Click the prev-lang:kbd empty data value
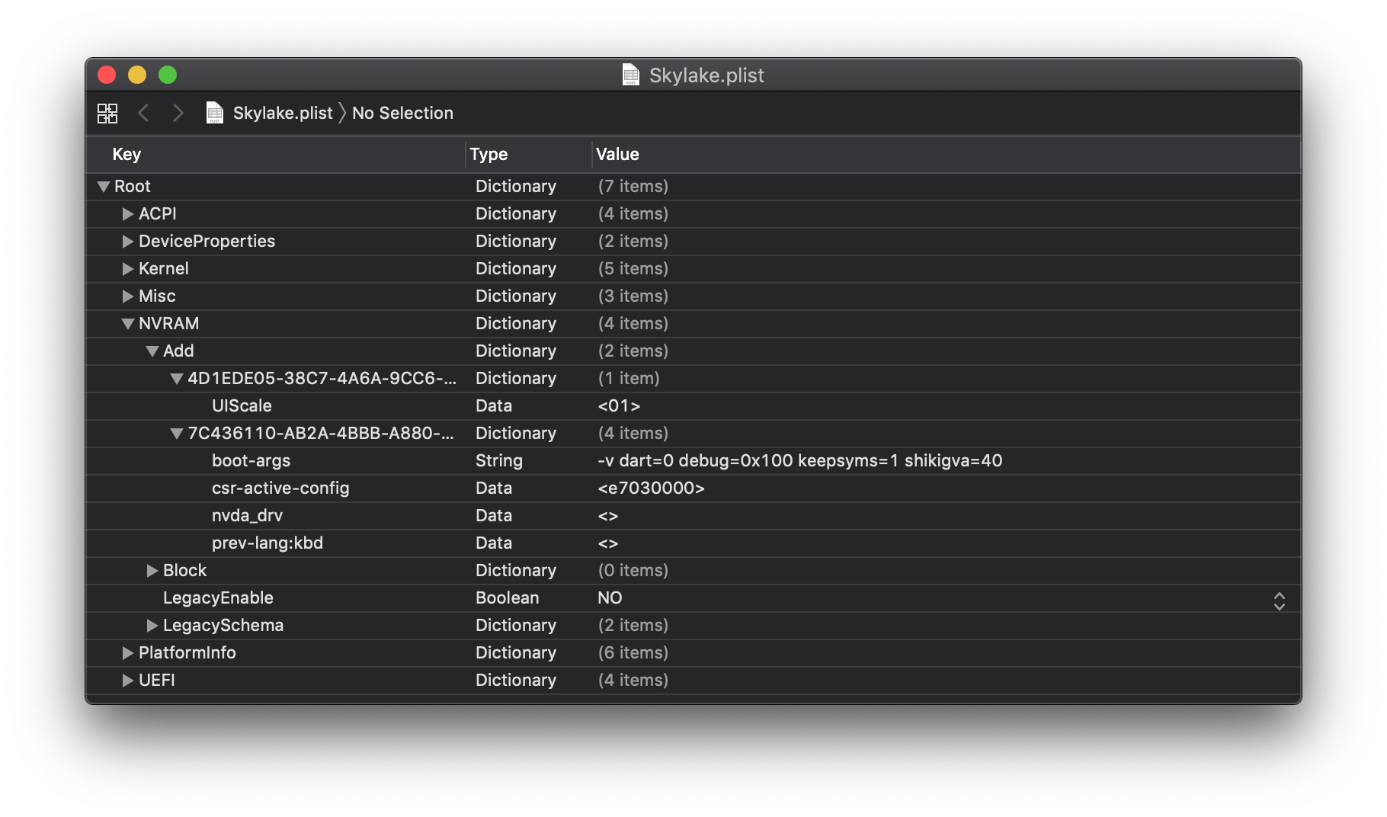 click(x=608, y=543)
